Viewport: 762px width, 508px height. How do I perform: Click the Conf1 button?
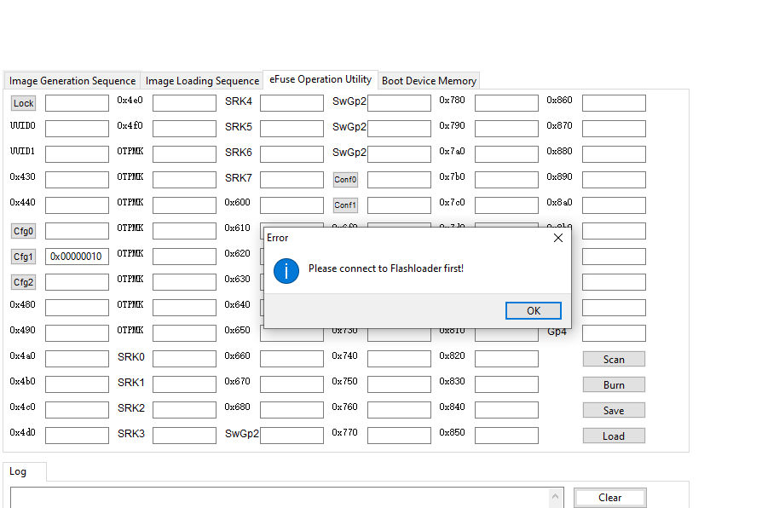[345, 205]
